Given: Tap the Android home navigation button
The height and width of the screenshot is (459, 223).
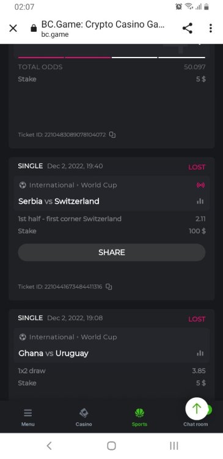Looking at the screenshot, I should (111, 446).
